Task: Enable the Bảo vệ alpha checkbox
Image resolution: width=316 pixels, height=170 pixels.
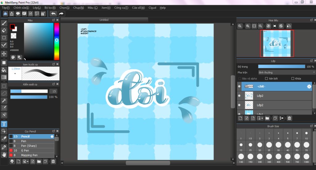Action: pyautogui.click(x=239, y=79)
